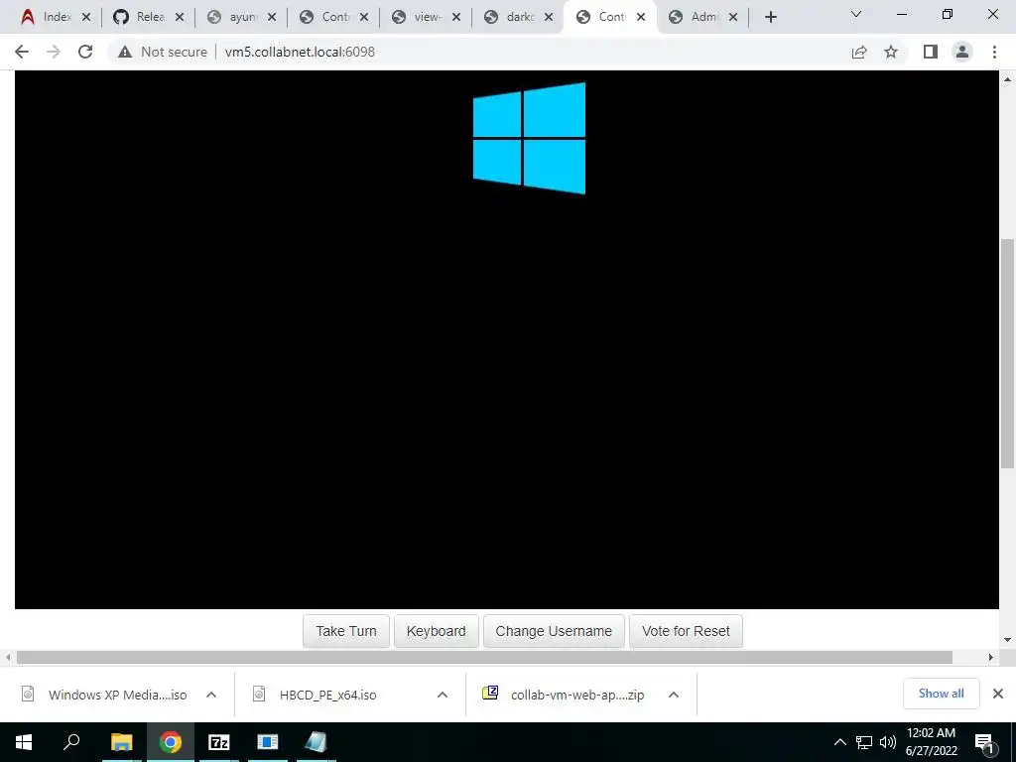Screen dimensions: 1016x762
Task: Open the blue window app in taskbar
Action: (268, 742)
